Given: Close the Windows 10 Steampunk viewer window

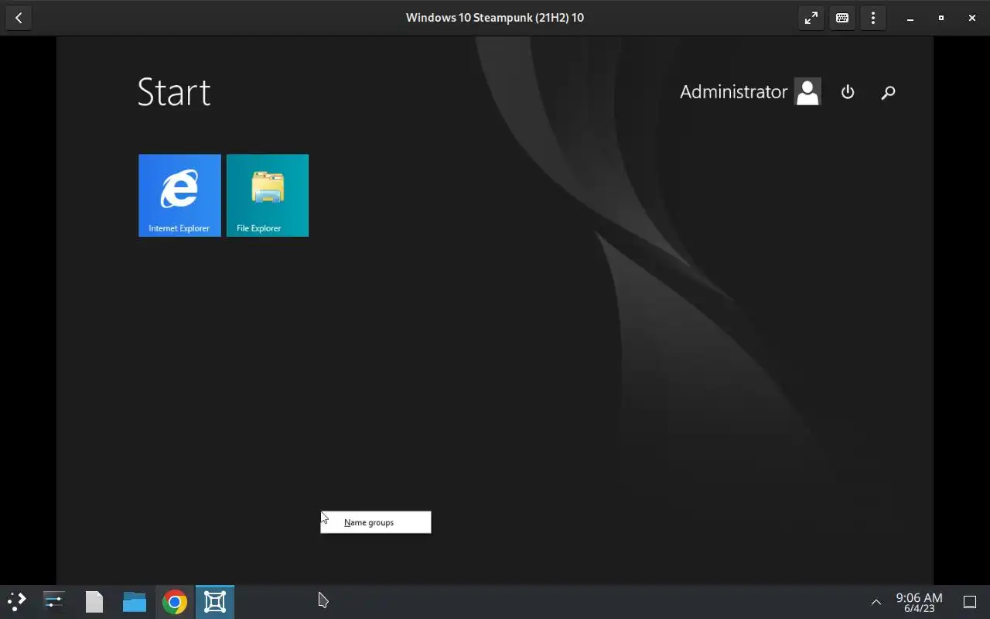Looking at the screenshot, I should (972, 18).
